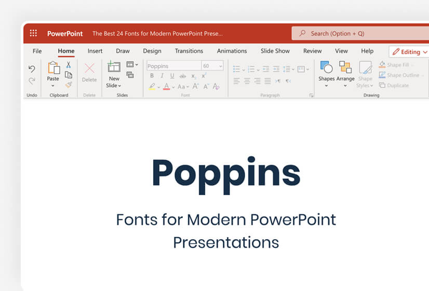
Task: Click the Paste clipboard icon
Action: pyautogui.click(x=53, y=68)
